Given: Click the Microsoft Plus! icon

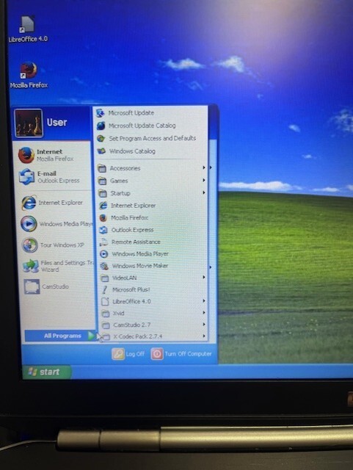Looking at the screenshot, I should point(105,289).
